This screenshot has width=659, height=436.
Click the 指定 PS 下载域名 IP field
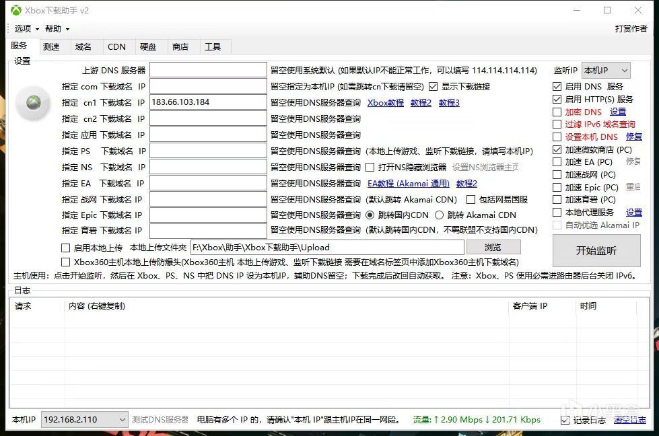pyautogui.click(x=208, y=151)
